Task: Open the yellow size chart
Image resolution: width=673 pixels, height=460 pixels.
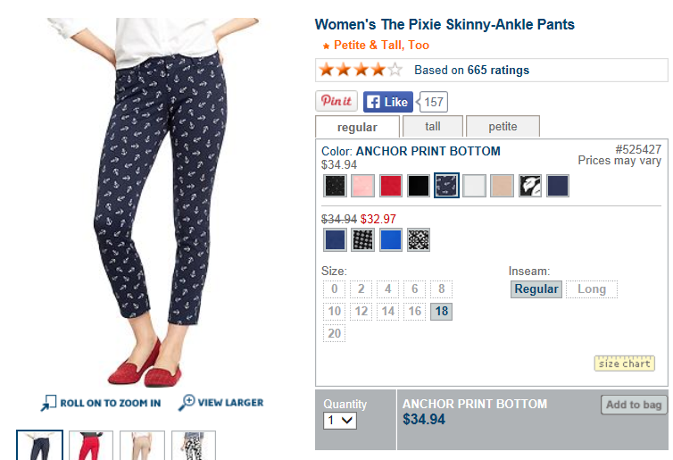Action: [624, 364]
